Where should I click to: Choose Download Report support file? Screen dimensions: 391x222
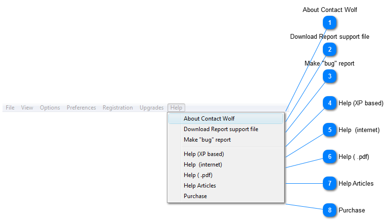[225, 129]
